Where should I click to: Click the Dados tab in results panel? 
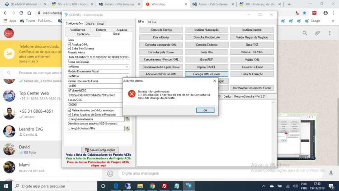[227, 96]
